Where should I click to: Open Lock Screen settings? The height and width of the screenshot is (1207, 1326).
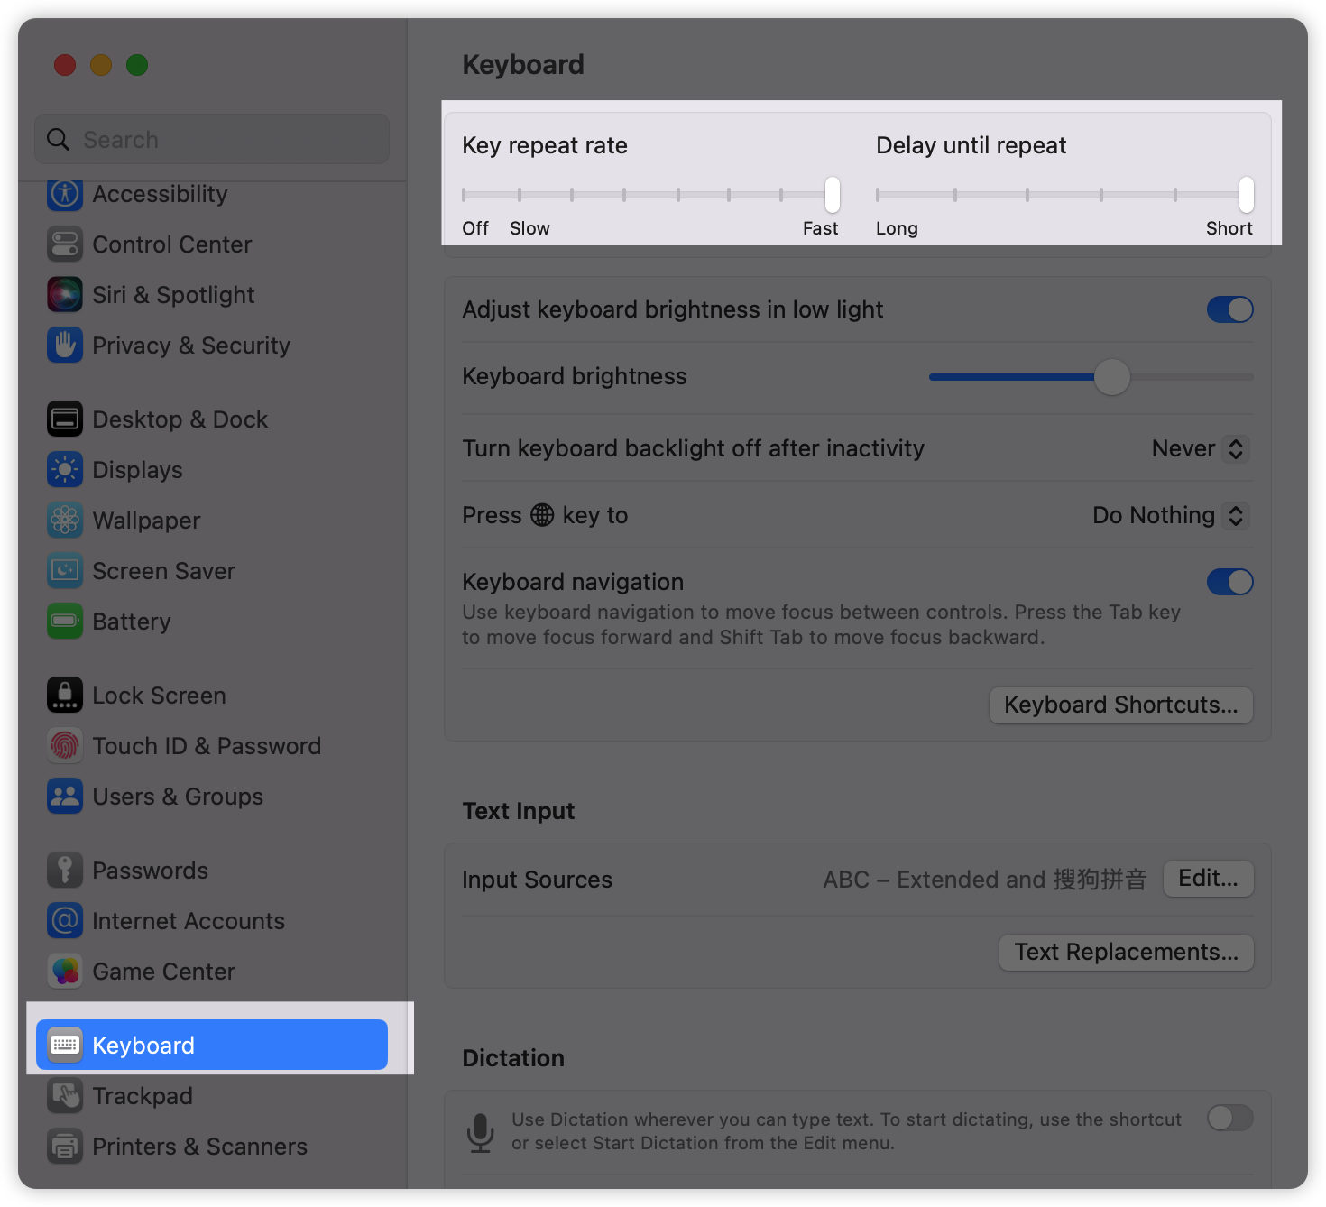click(x=212, y=696)
